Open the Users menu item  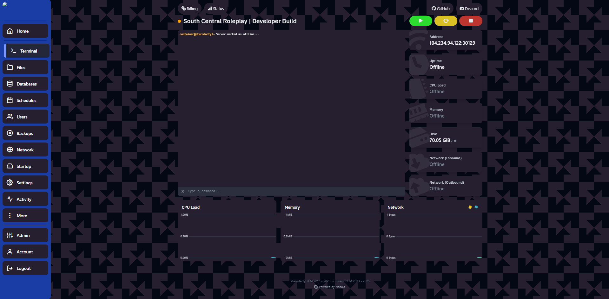click(x=25, y=117)
